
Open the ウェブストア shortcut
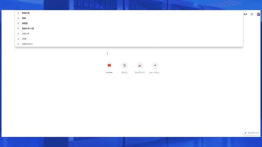point(140,68)
